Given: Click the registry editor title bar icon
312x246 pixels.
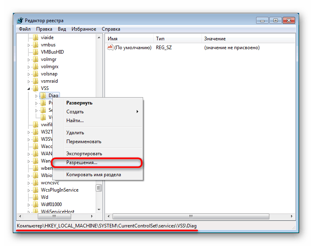Looking at the screenshot, I should pos(20,20).
